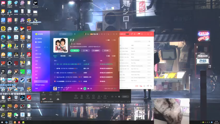Expand the account dropdown chevron in QQ Music
Viewport: 220px width, 124px height.
tap(99, 34)
